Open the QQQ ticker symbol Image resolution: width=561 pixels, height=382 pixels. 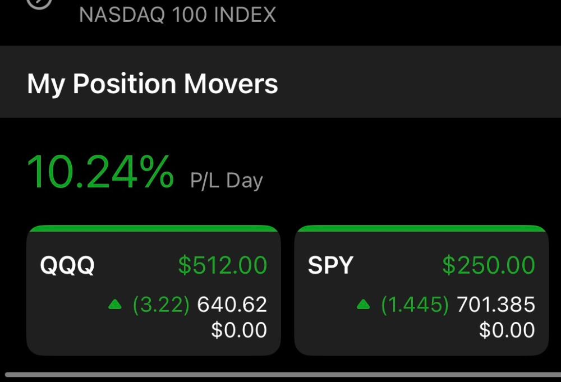(67, 265)
